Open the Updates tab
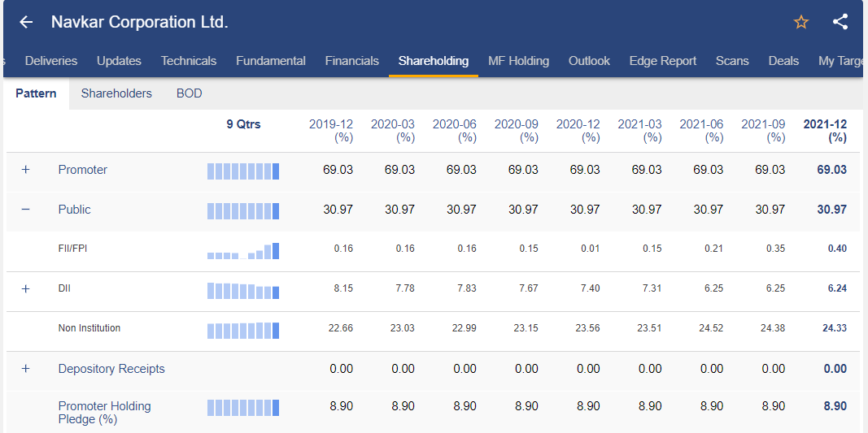Screen dimensions: 868x433 coord(119,61)
